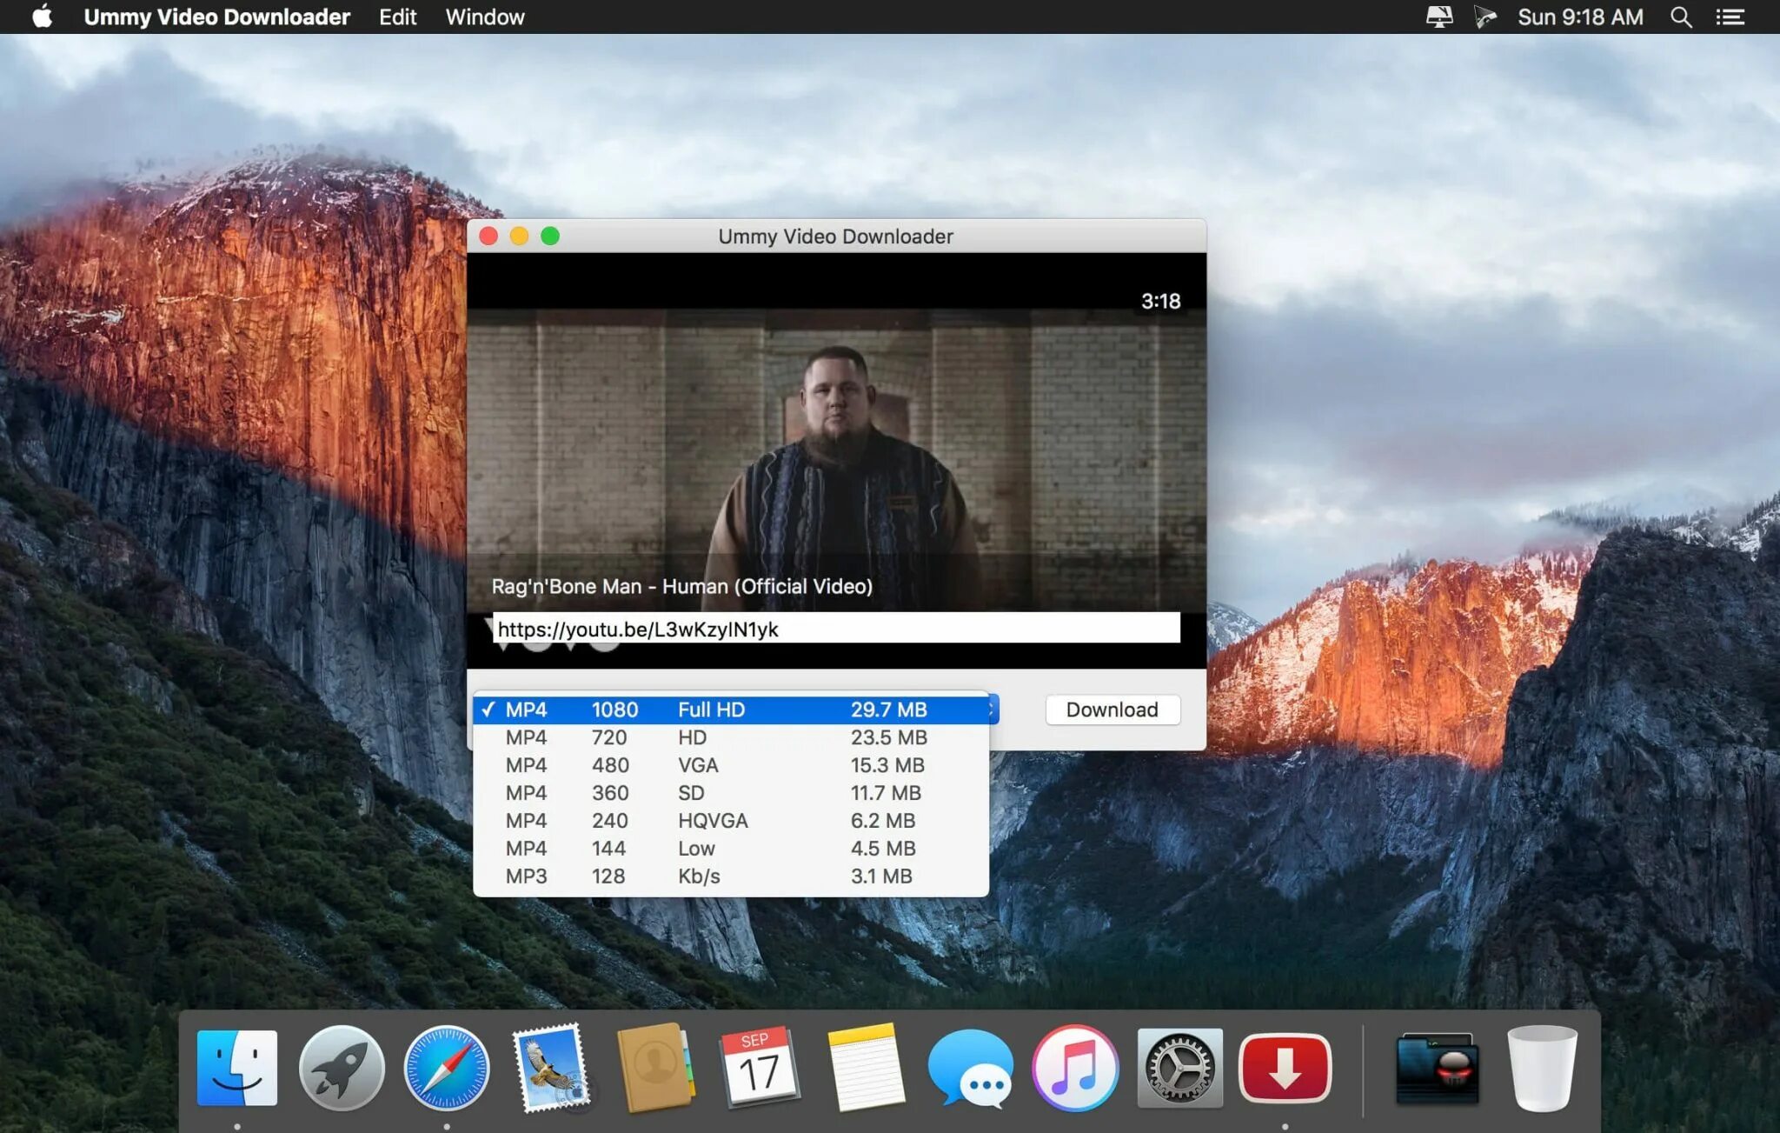Open the Edit menu
1780x1133 pixels.
tap(397, 17)
